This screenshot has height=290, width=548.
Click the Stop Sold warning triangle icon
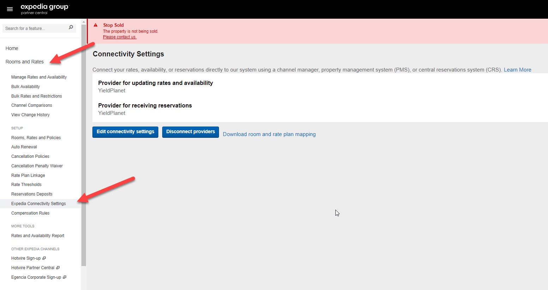coord(96,25)
